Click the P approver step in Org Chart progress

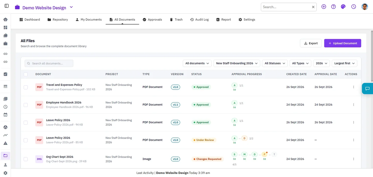(x=264, y=154)
